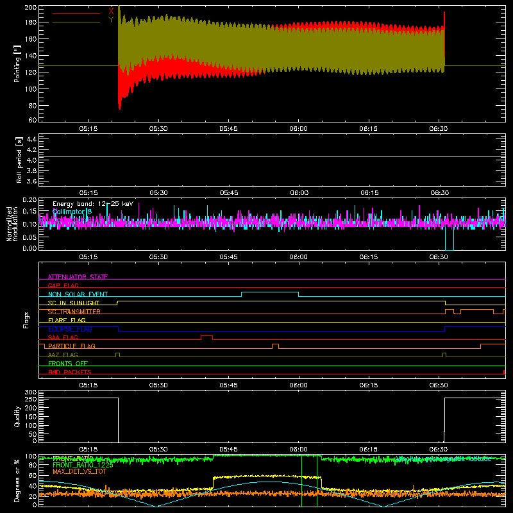Select 'Absolute geomagnetic latitude' legend text
The image size is (513, 513).
coord(443,459)
